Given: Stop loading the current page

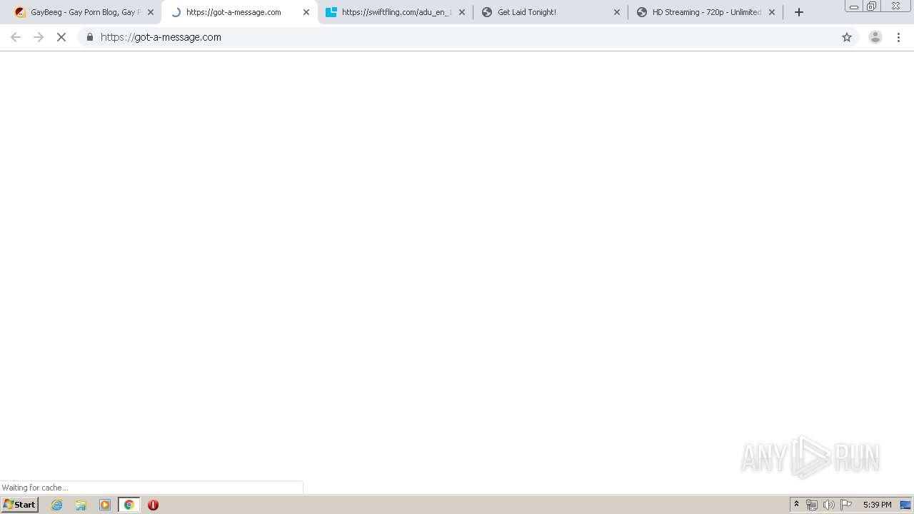Looking at the screenshot, I should point(61,37).
